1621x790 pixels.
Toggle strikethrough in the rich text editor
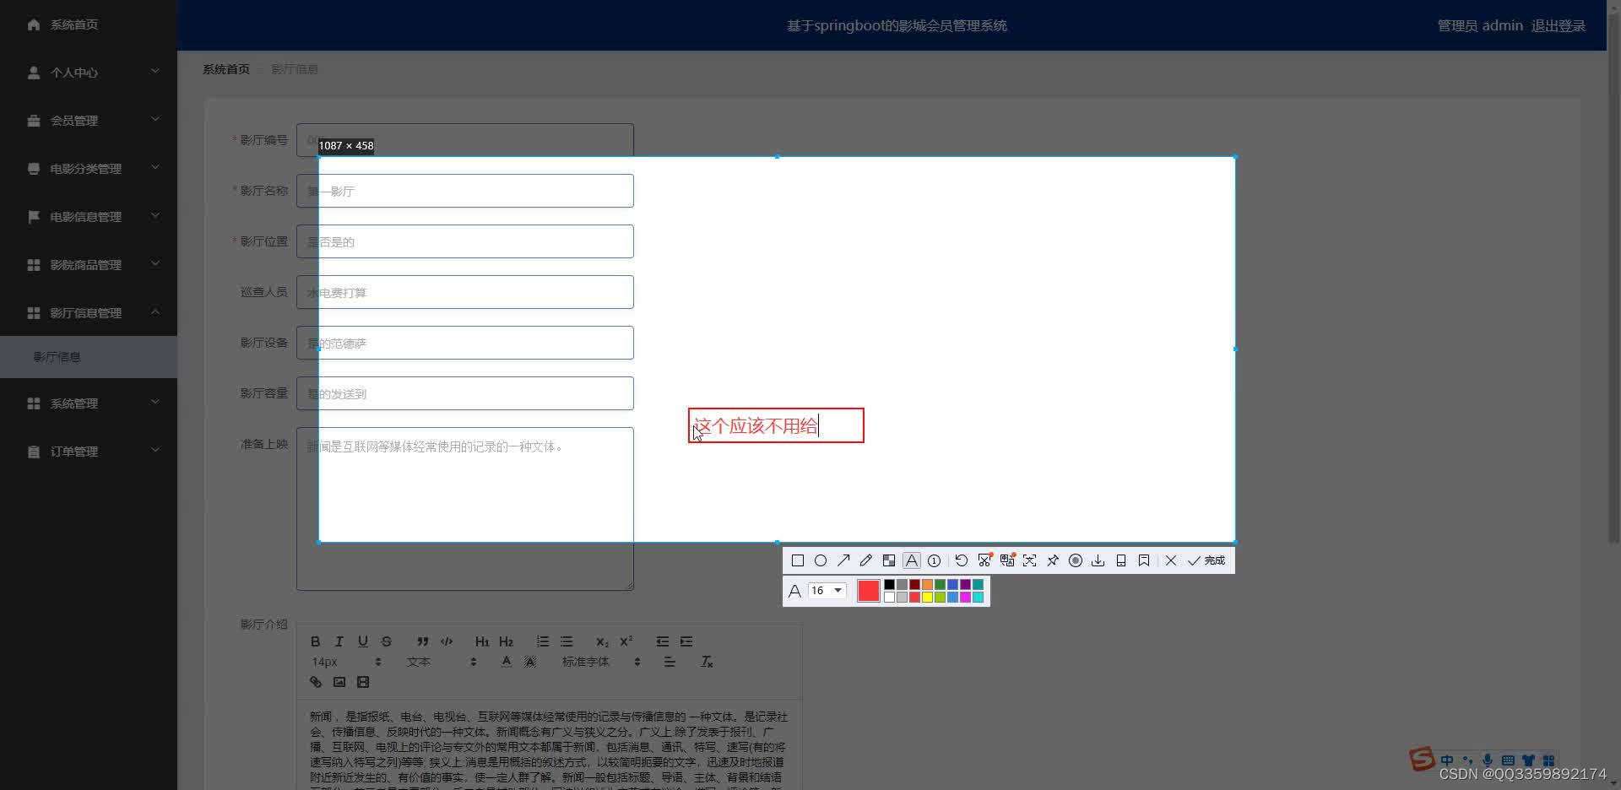click(x=386, y=641)
